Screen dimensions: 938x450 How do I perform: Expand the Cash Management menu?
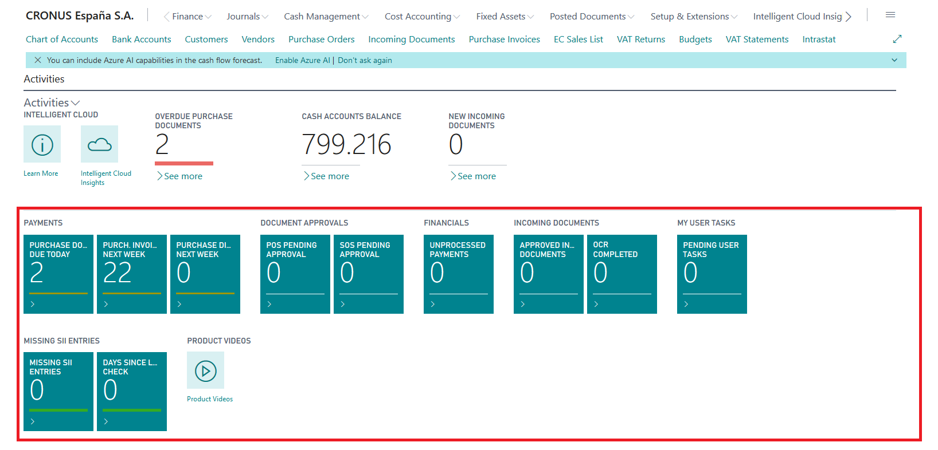(x=326, y=17)
